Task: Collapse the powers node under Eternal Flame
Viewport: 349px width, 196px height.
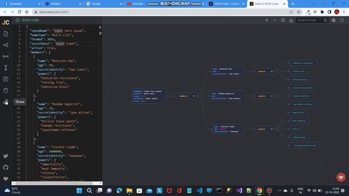Action: click(272, 129)
